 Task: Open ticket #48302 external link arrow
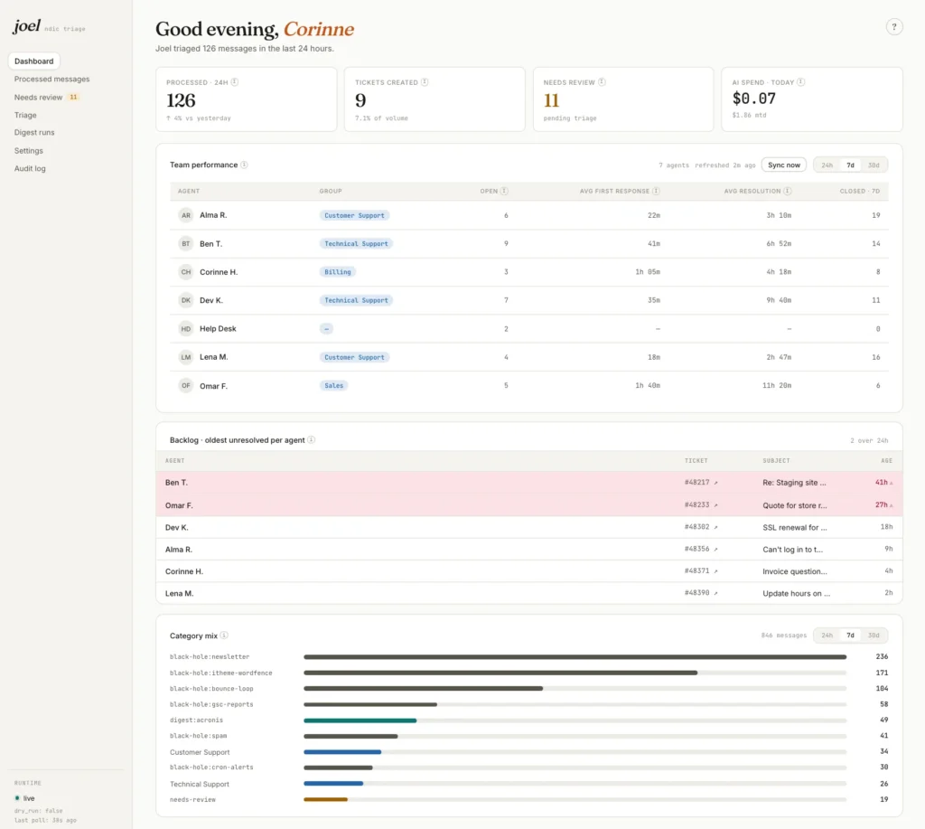point(716,527)
